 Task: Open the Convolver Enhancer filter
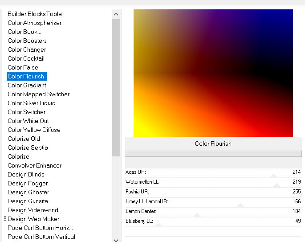pyautogui.click(x=34, y=165)
